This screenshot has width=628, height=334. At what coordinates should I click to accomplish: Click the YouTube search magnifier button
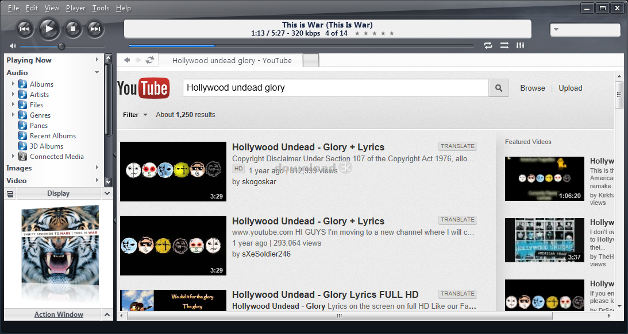pyautogui.click(x=499, y=88)
